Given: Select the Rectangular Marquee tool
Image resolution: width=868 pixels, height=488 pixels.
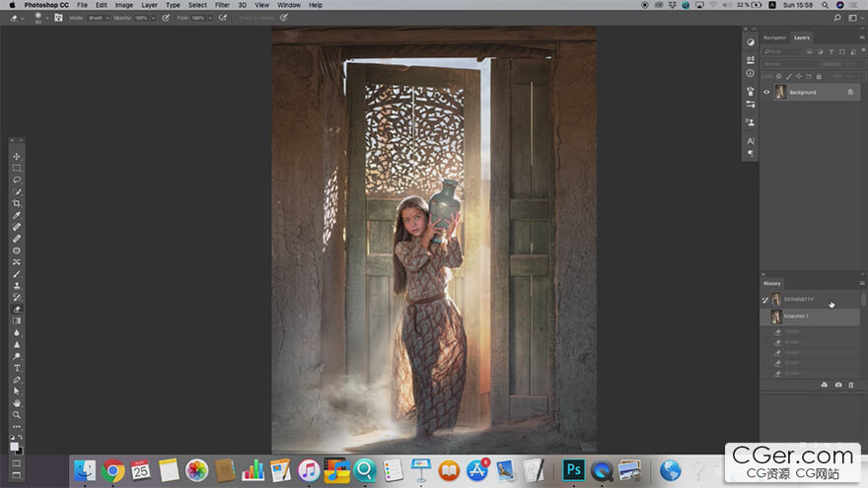Looking at the screenshot, I should (x=17, y=169).
